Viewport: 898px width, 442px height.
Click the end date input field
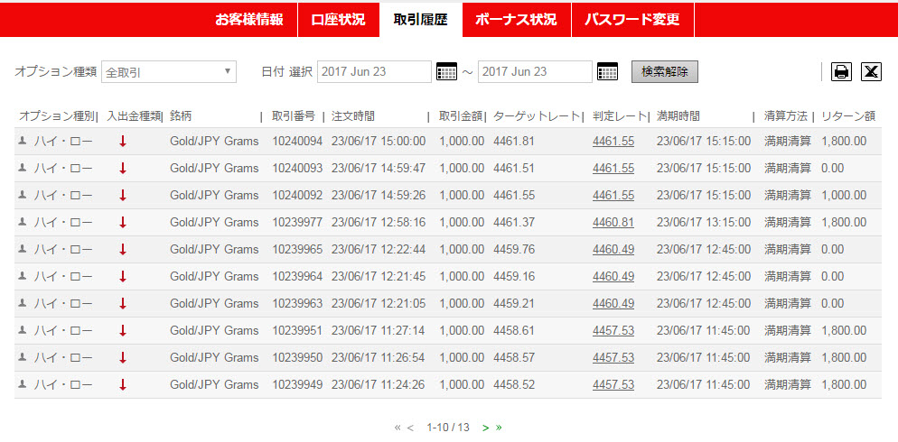535,72
